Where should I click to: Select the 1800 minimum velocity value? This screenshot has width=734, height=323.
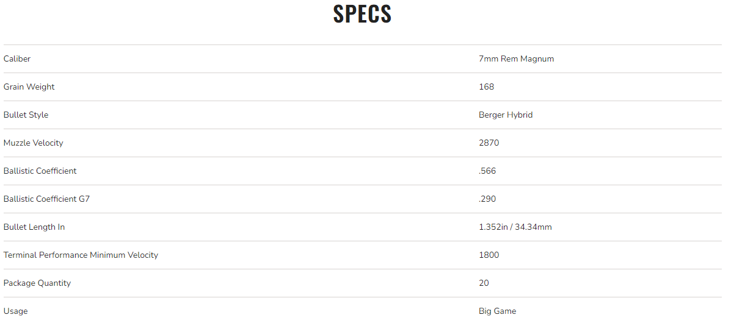489,255
